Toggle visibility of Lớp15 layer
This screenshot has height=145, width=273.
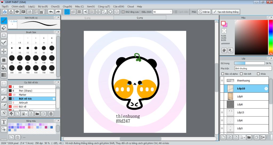222,113
